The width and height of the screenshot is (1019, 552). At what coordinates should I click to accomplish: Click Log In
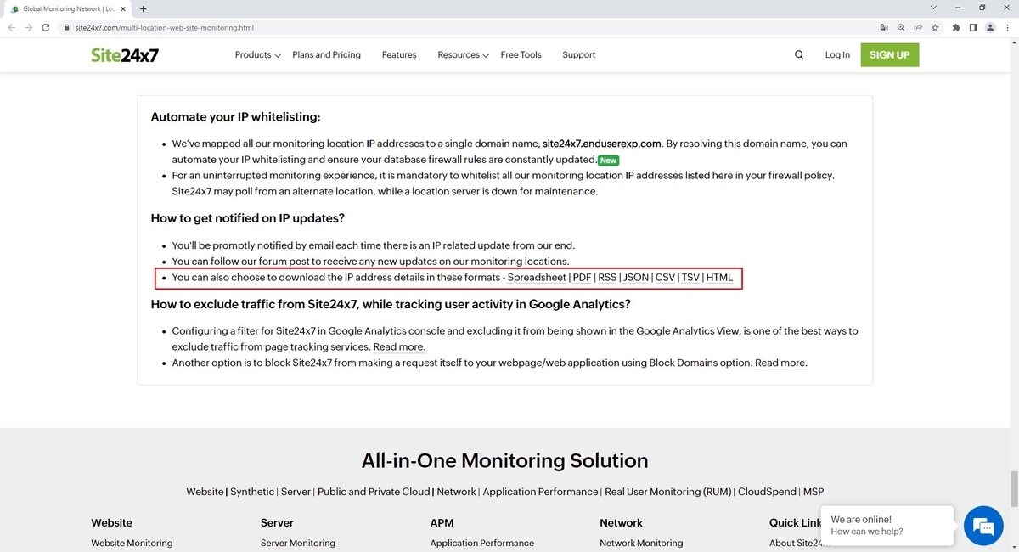(837, 55)
